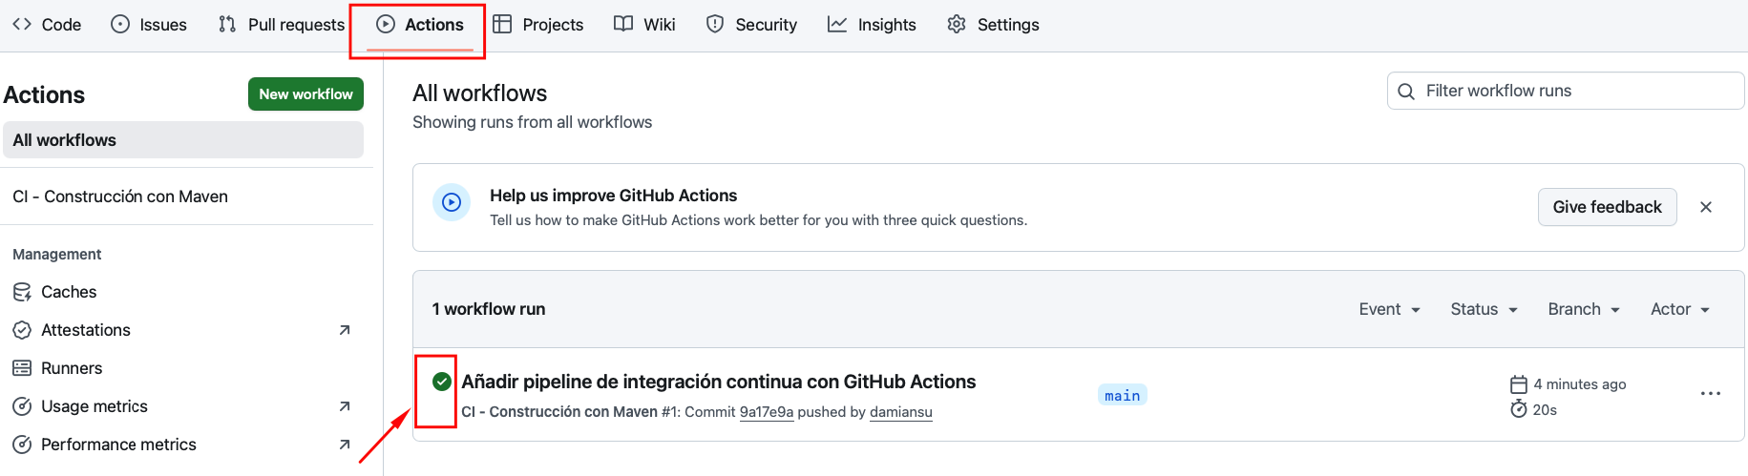Open Attestations from the sidebar

[86, 330]
